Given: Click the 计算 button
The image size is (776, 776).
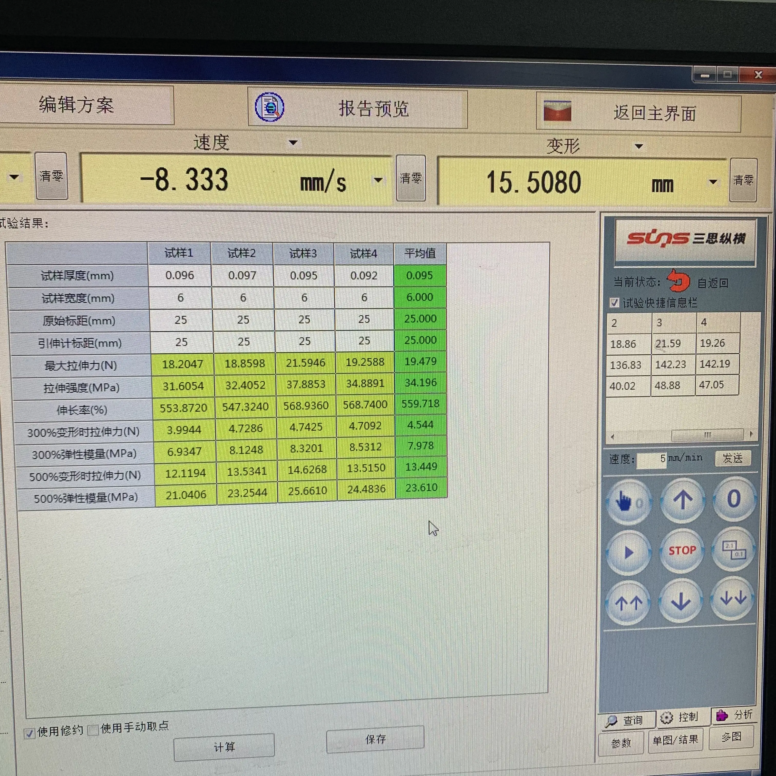Looking at the screenshot, I should coord(224,747).
